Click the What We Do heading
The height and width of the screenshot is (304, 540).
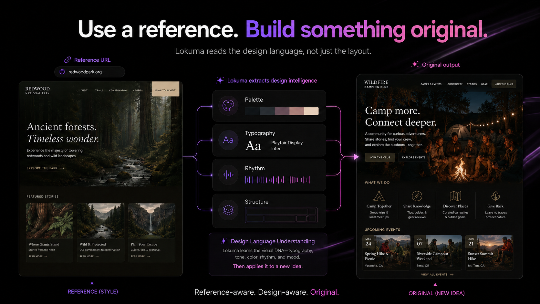377,183
